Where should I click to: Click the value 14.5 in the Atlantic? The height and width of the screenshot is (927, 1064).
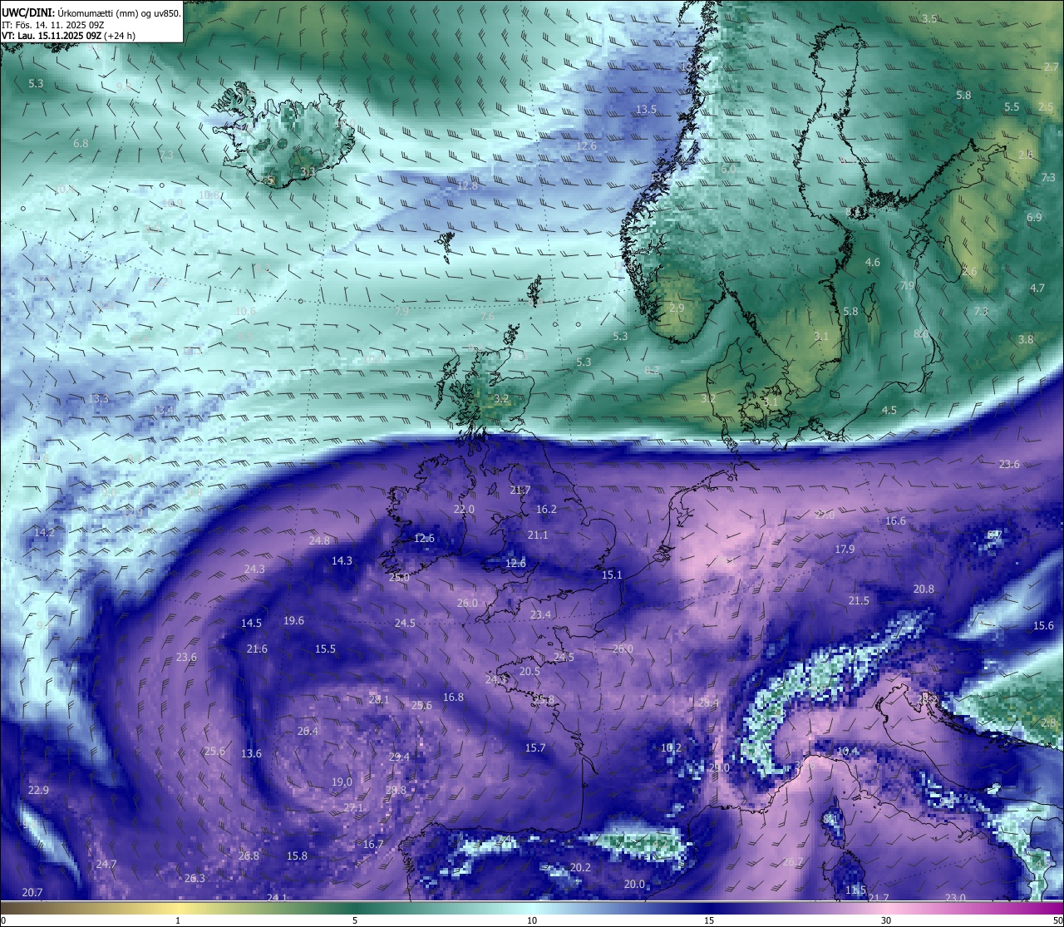[x=251, y=623]
